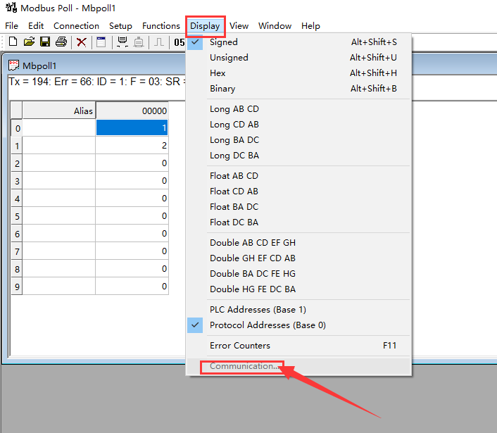Image resolution: width=497 pixels, height=433 pixels.
Task: Open Error Counters entry
Action: click(239, 346)
